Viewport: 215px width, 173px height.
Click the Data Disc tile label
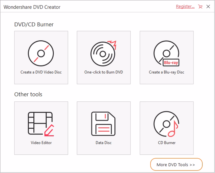point(103,143)
